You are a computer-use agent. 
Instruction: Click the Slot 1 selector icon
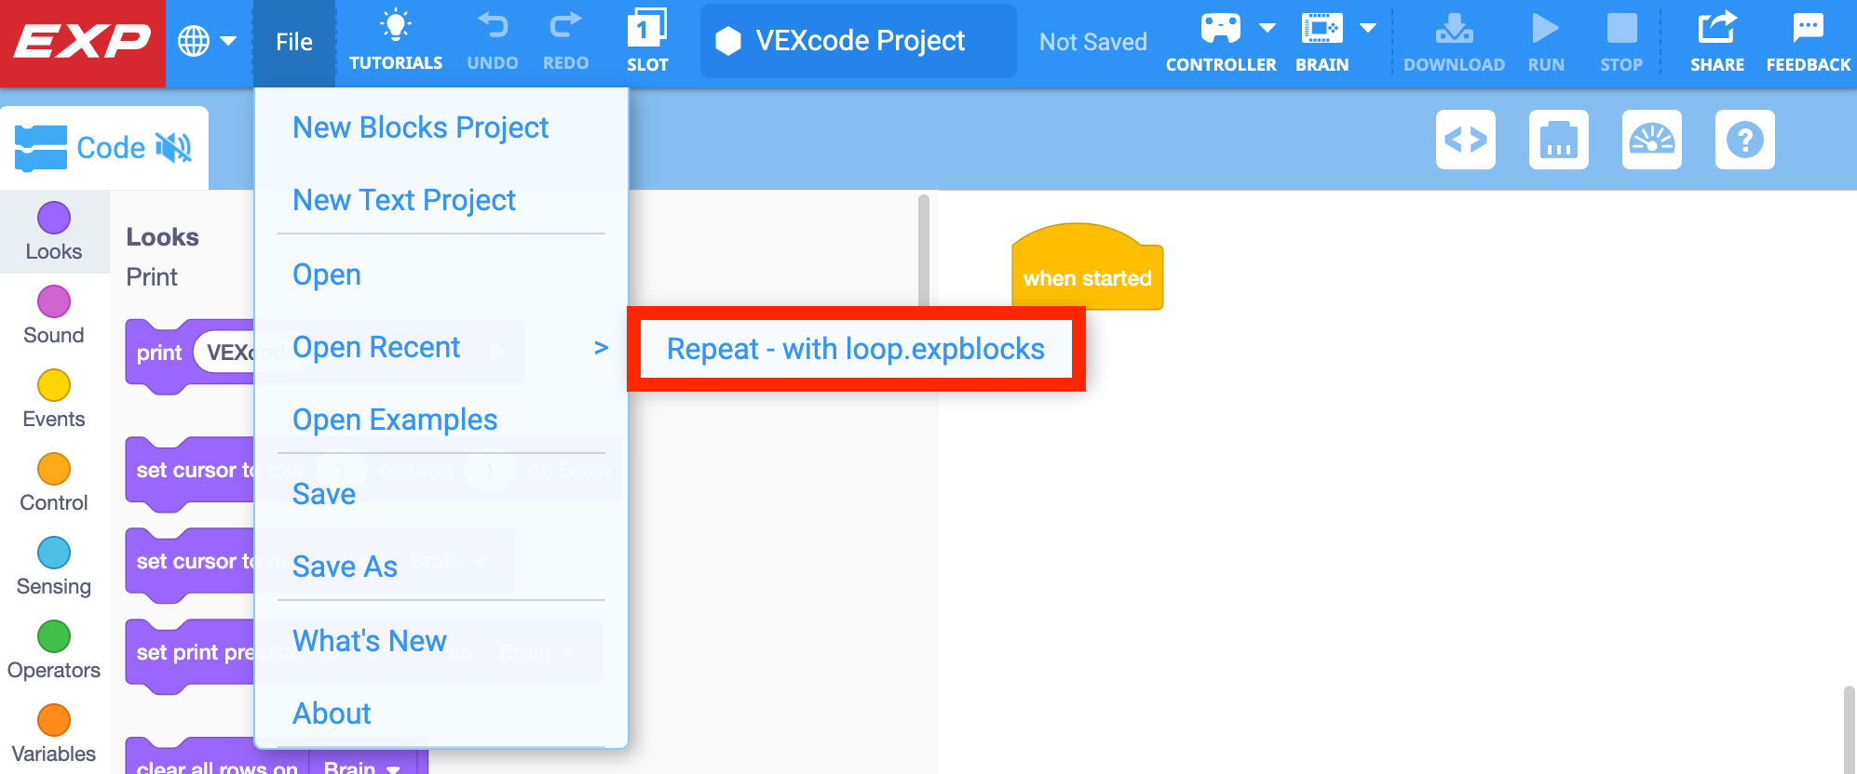click(647, 28)
